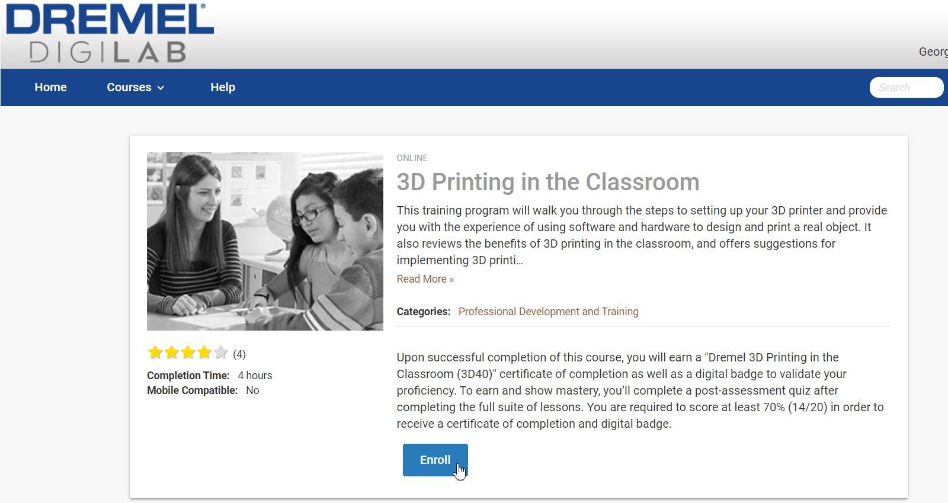This screenshot has height=503, width=948.
Task: Click the (4) ratings count
Action: (239, 354)
